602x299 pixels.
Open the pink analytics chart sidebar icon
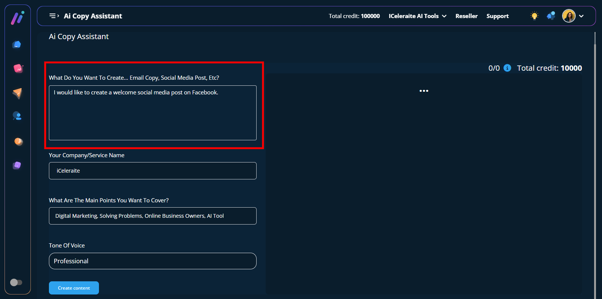(x=18, y=68)
